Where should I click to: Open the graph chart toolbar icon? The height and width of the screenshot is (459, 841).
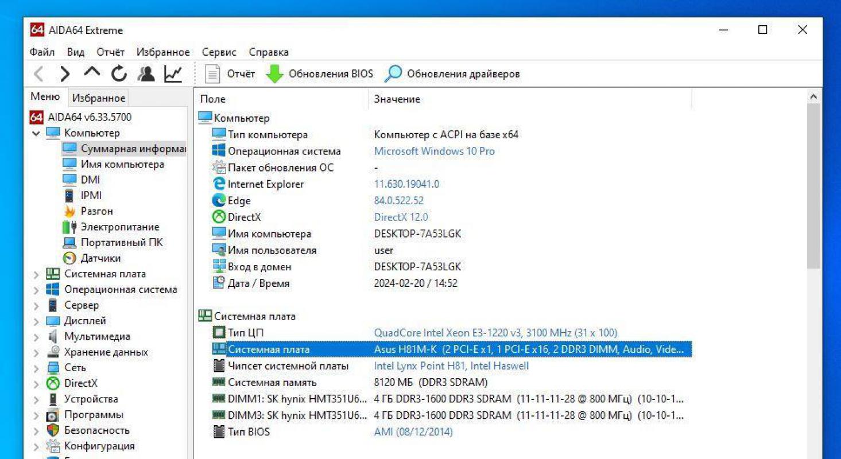(173, 74)
